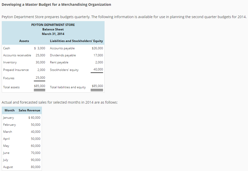Select the Month column header
This screenshot has height=171, width=248.
point(9,110)
